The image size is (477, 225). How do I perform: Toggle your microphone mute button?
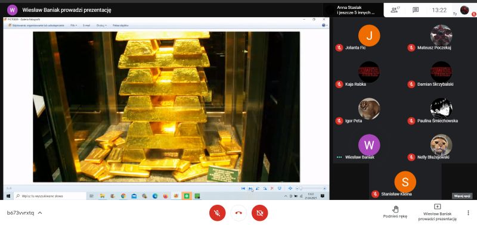coord(217,213)
